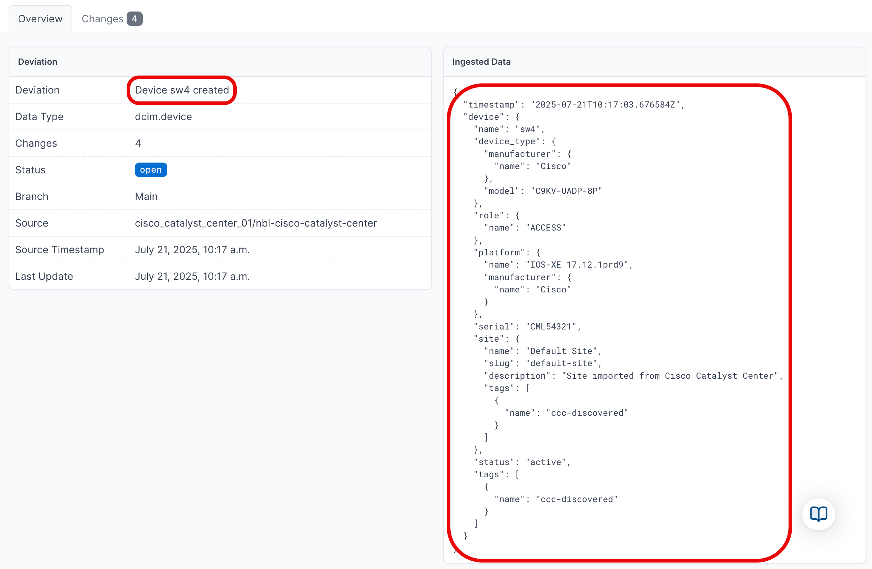Click the status active JSON line
The width and height of the screenshot is (872, 569).
click(x=522, y=463)
